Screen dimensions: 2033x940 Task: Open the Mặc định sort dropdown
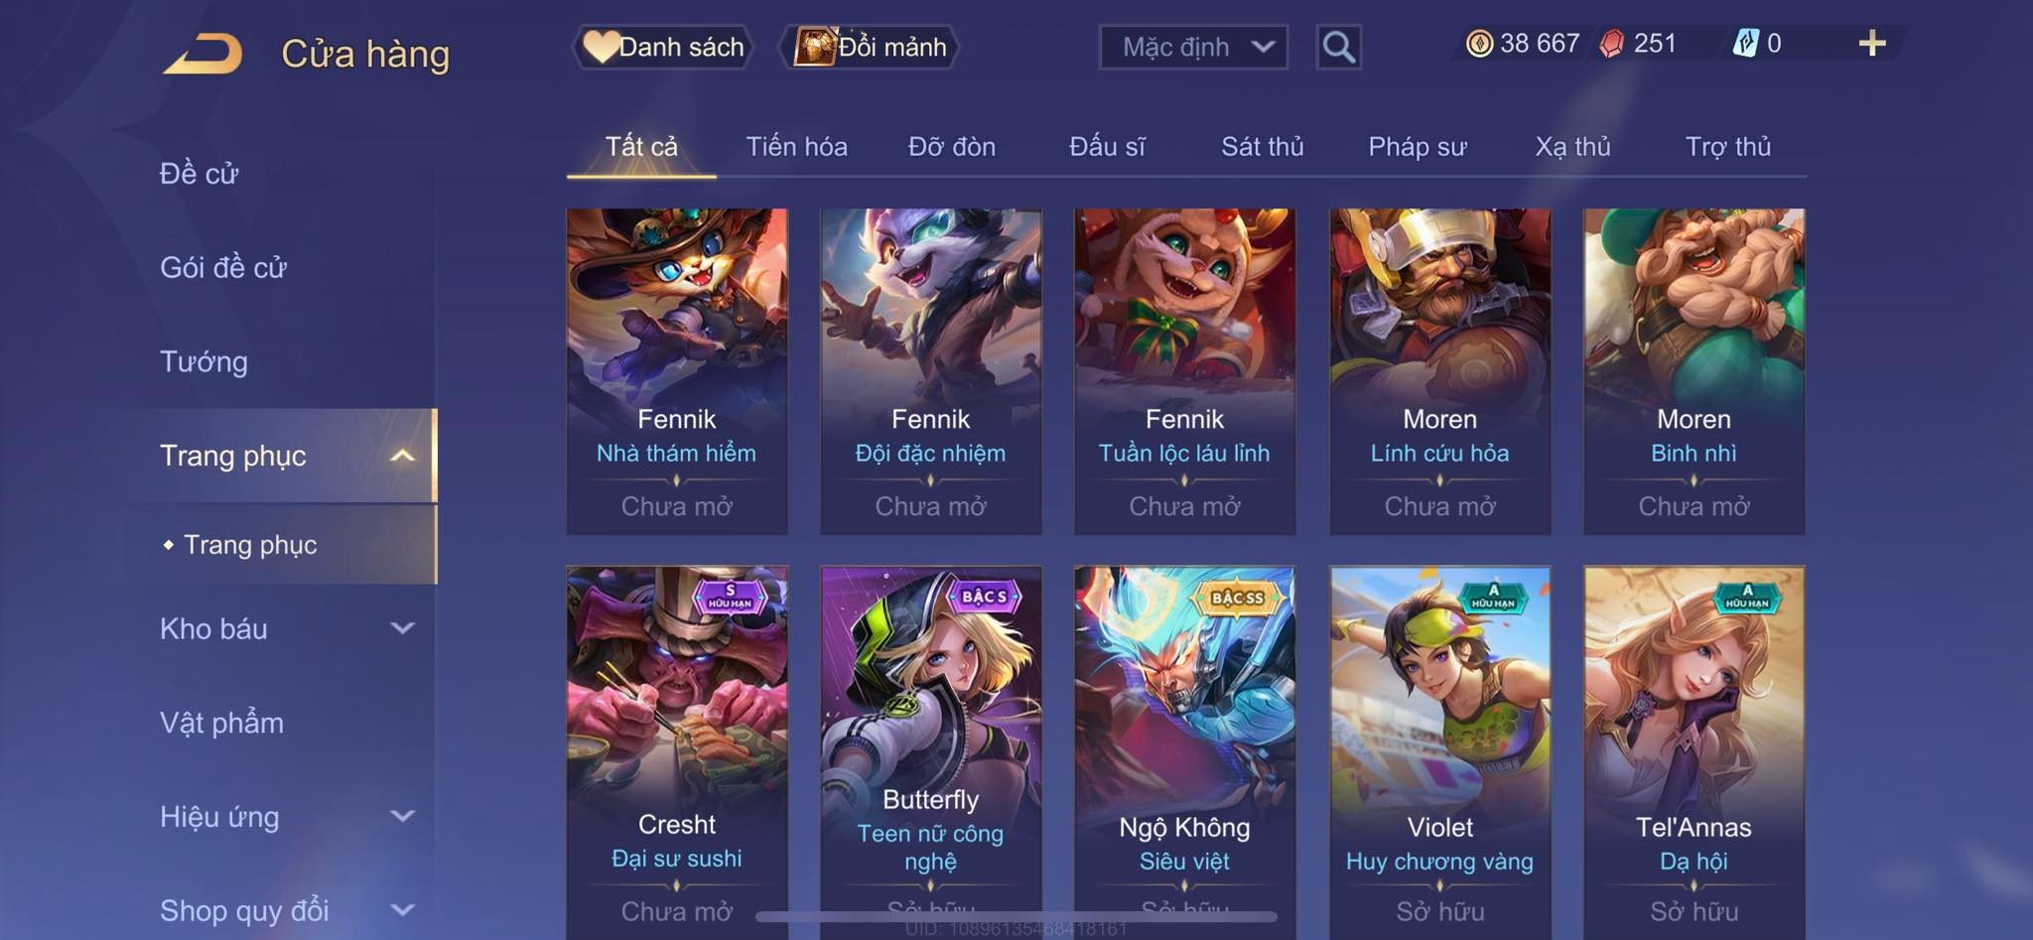pyautogui.click(x=1194, y=47)
